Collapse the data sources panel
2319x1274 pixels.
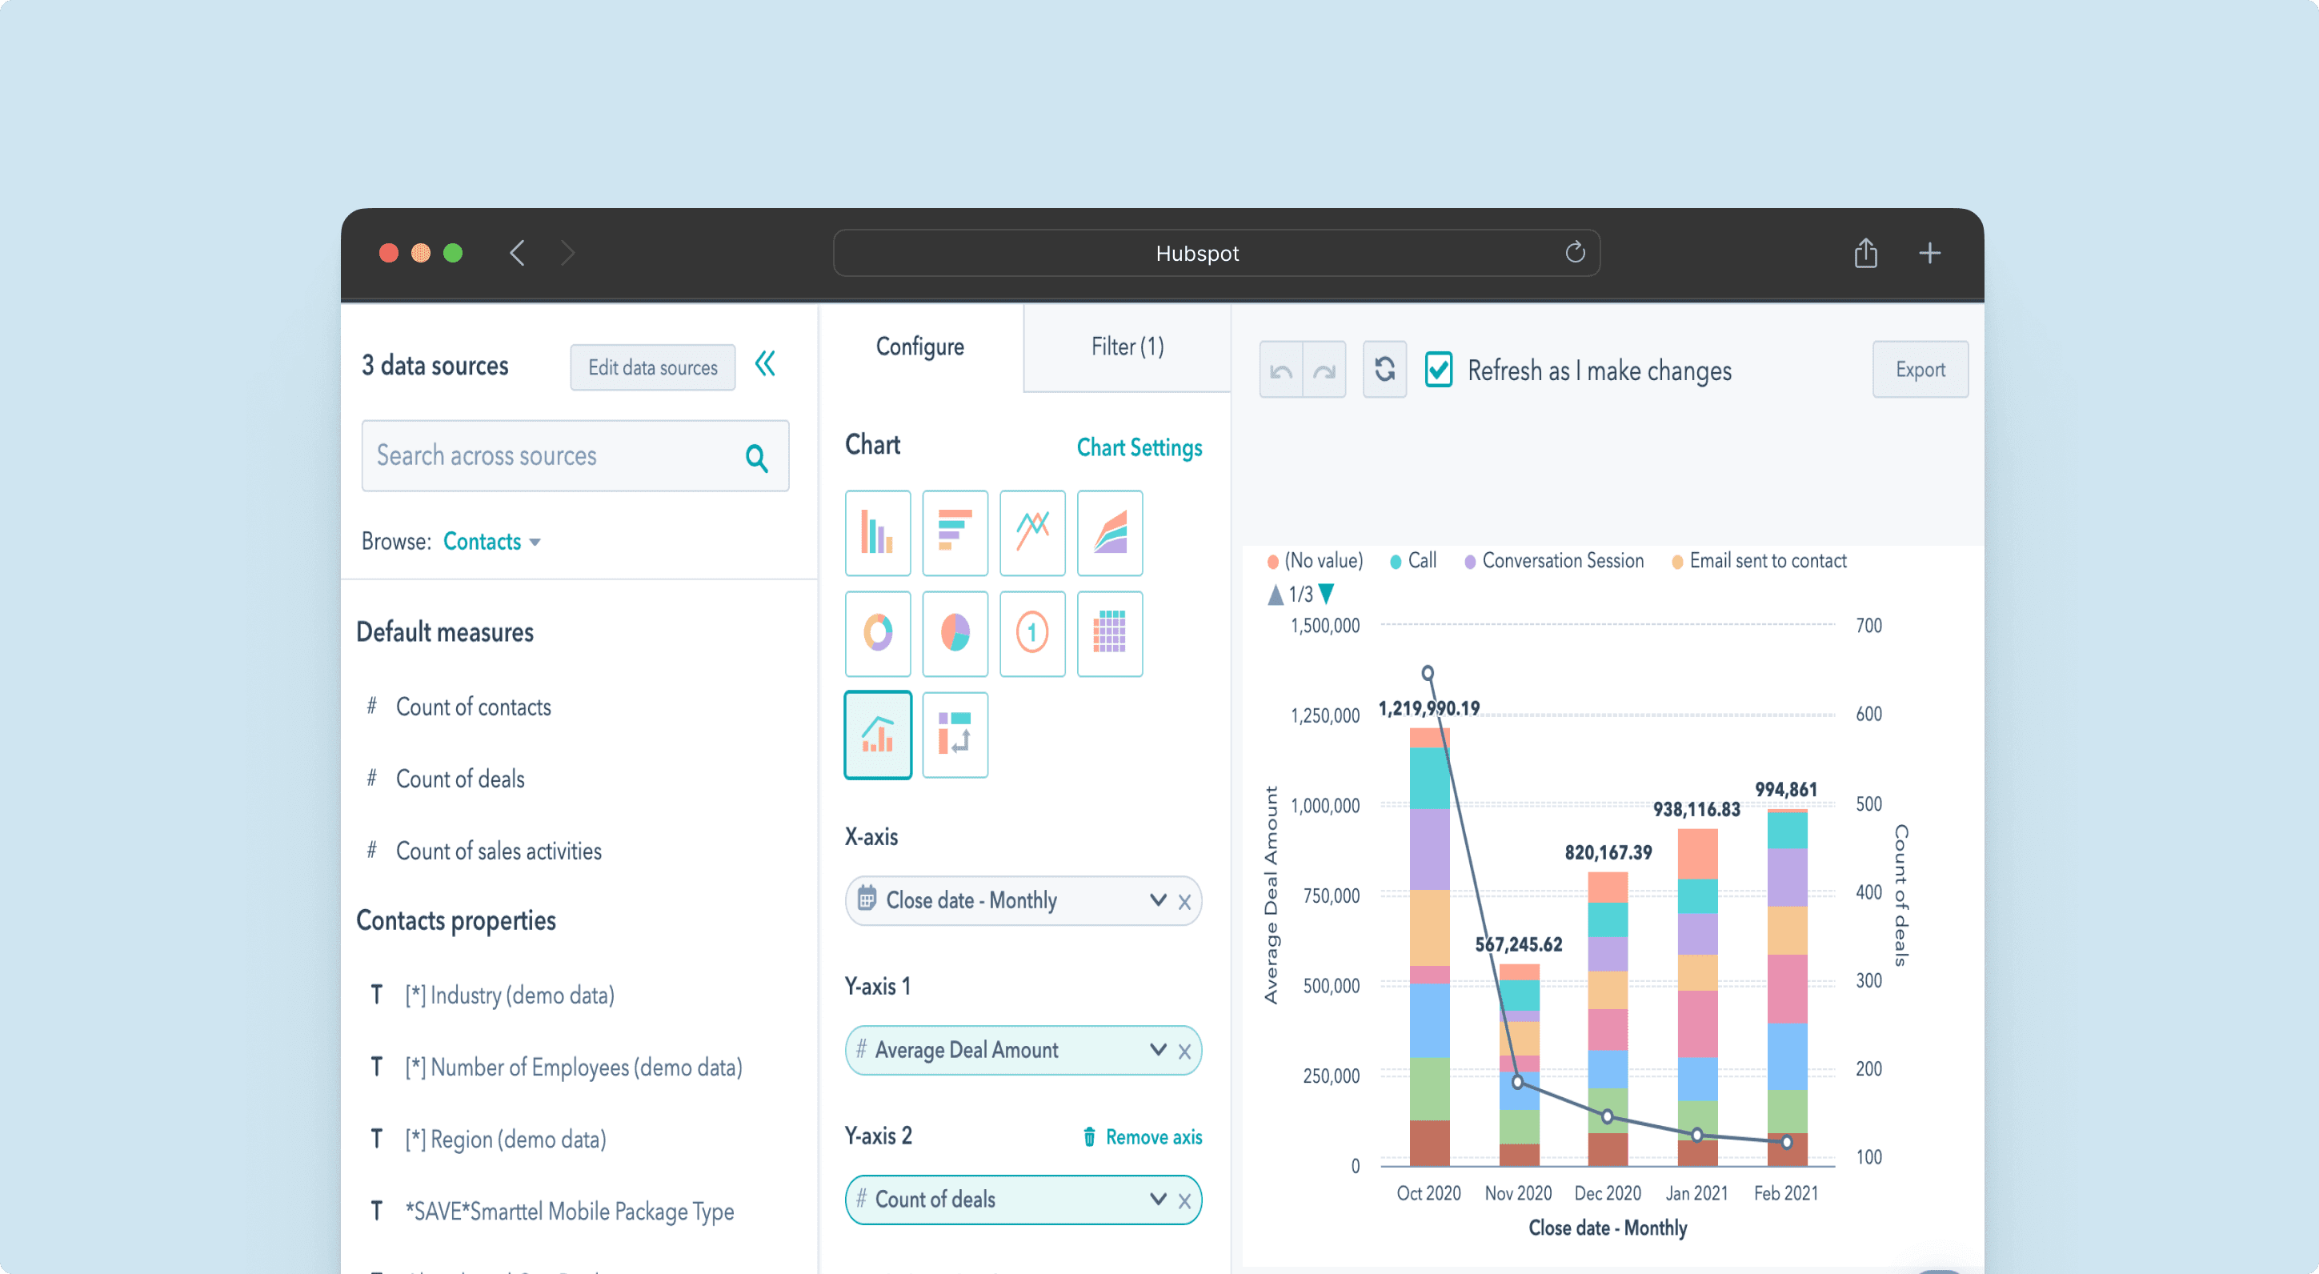coord(765,364)
